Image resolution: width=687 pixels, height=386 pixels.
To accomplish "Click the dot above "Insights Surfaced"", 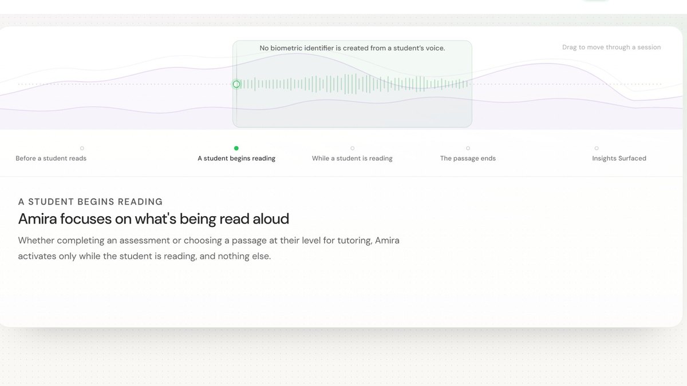I will [x=597, y=148].
